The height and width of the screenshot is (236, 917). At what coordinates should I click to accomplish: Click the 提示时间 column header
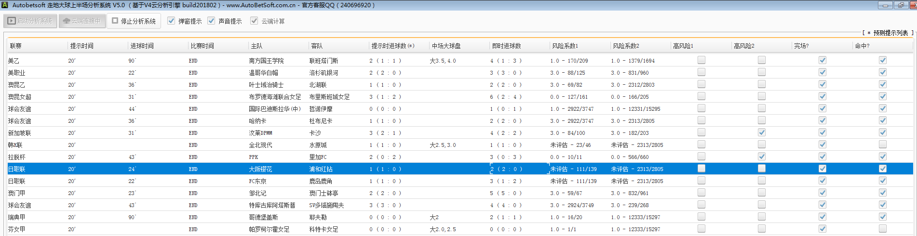[82, 46]
